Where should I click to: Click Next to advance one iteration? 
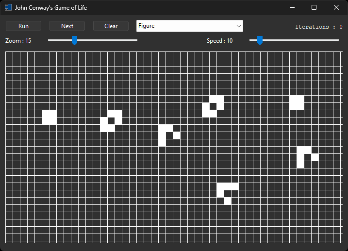click(x=67, y=26)
